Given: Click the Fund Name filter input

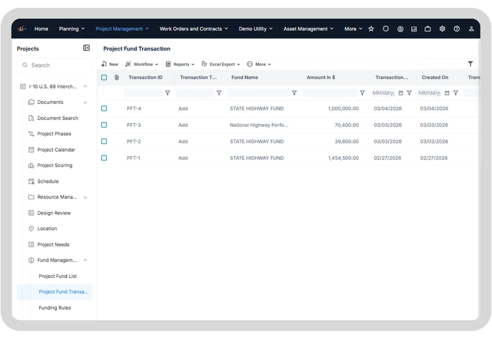Looking at the screenshot, I should (258, 93).
